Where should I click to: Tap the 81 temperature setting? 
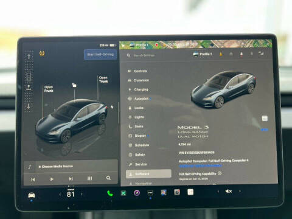point(71,194)
